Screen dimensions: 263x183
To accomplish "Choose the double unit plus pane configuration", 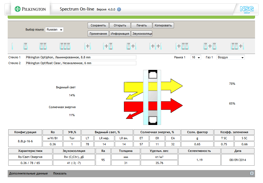I will [131, 46].
